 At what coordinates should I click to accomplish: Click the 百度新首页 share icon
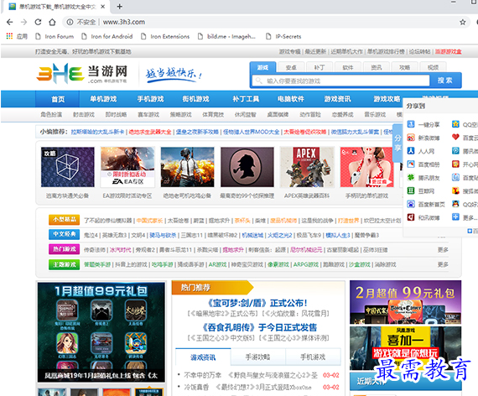411,204
